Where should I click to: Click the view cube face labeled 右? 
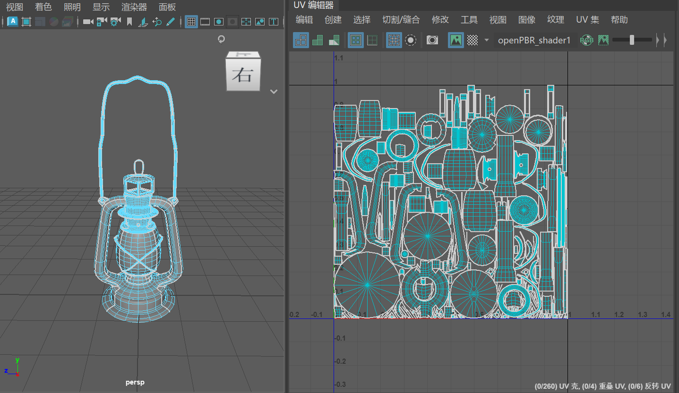[x=243, y=75]
